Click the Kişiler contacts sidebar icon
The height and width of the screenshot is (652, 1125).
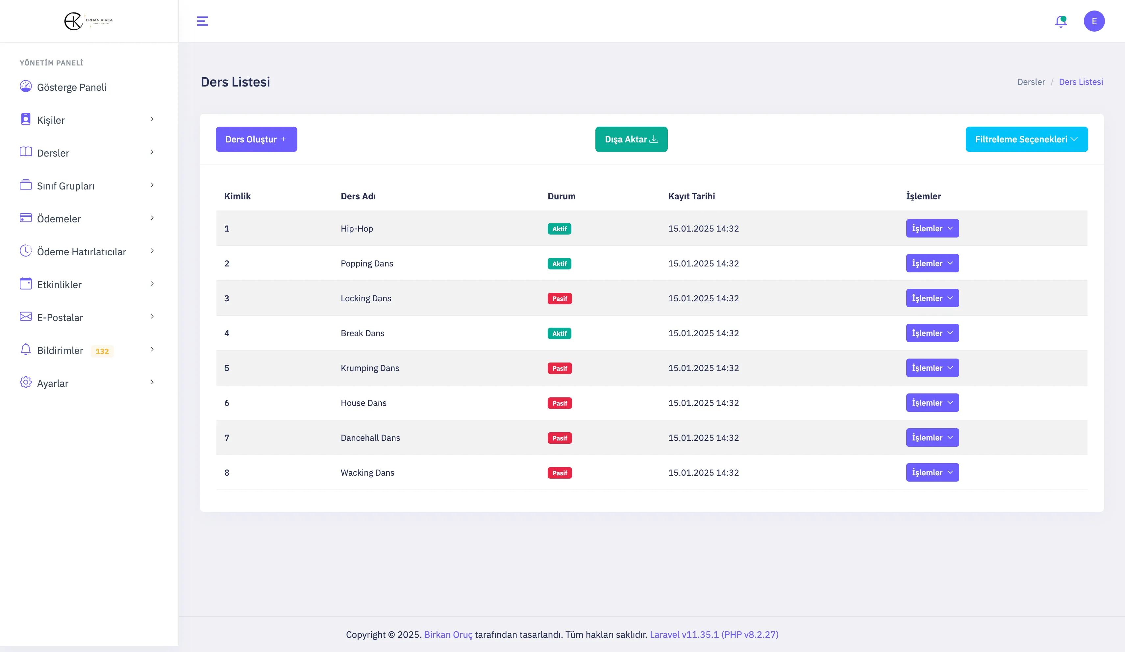pos(25,119)
